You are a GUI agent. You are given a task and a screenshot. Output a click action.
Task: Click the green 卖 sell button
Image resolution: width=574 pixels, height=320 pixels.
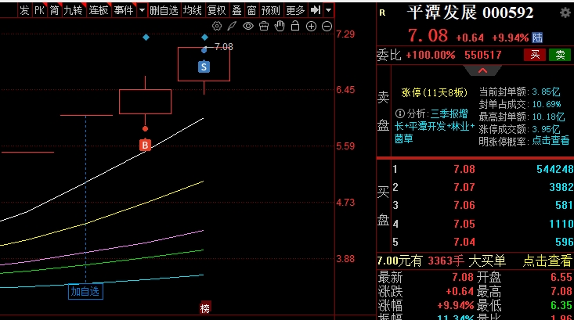tap(560, 55)
